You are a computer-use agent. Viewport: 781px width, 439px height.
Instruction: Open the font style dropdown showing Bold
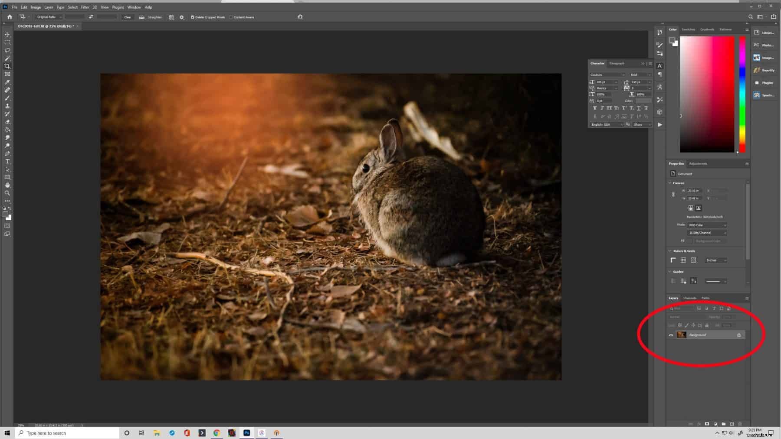[640, 75]
